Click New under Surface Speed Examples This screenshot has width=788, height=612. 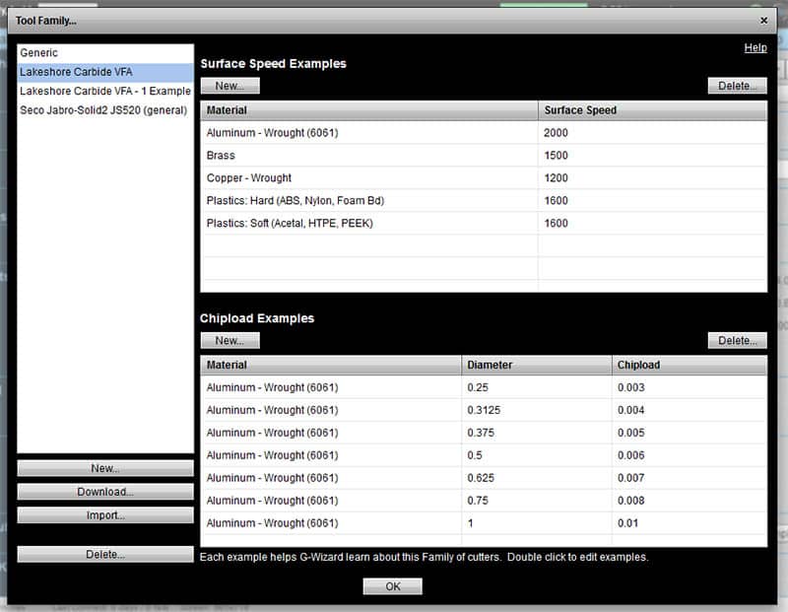point(230,85)
